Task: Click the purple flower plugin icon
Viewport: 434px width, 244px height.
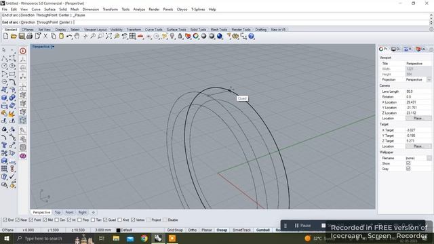Action: 22,156
